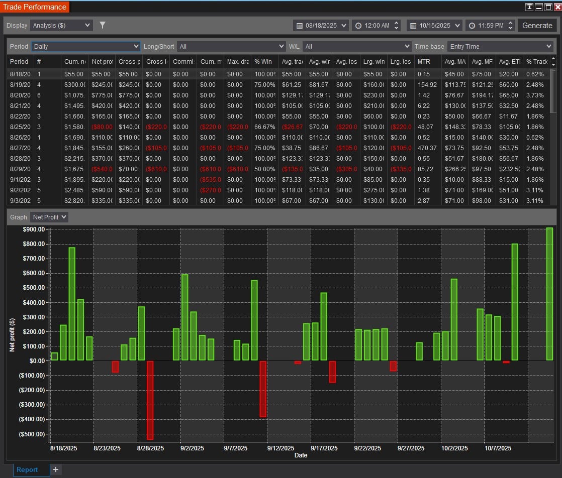Image resolution: width=562 pixels, height=478 pixels.
Task: Click the start date calendar icon
Action: (300, 26)
